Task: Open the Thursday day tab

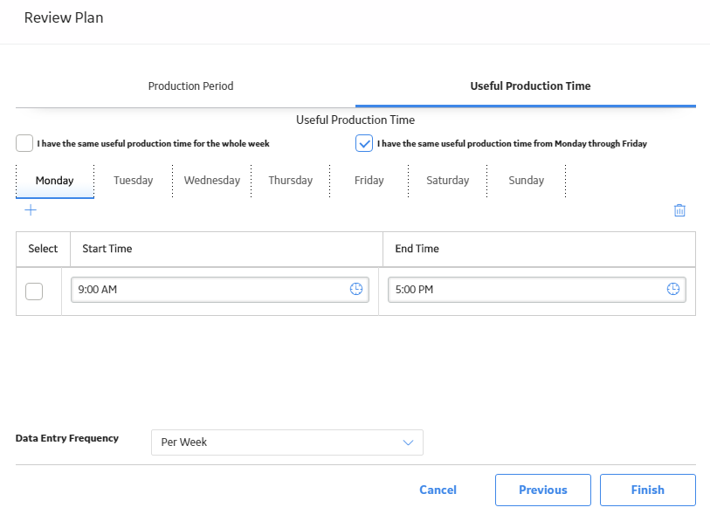Action: (x=290, y=181)
